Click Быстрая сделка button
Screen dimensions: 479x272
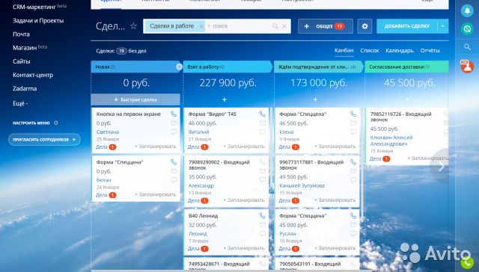click(x=135, y=99)
